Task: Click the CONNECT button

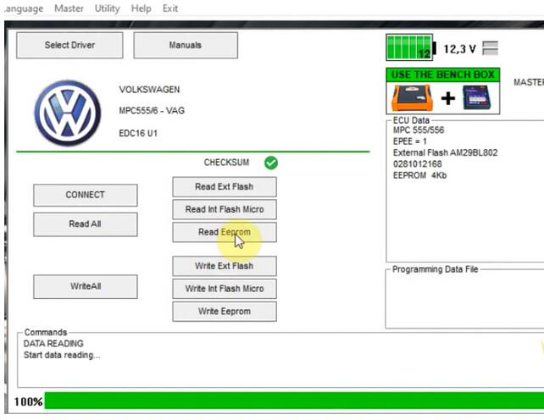Action: click(86, 195)
